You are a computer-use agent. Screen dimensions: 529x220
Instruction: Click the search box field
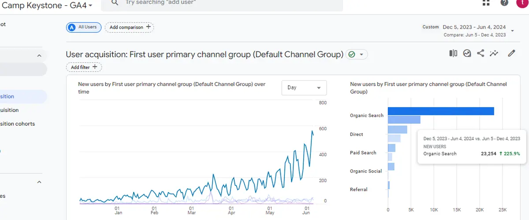(x=222, y=4)
